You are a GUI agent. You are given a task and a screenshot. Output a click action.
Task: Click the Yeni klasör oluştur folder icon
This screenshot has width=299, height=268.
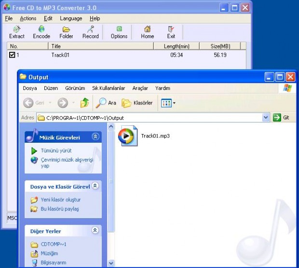coord(34,200)
